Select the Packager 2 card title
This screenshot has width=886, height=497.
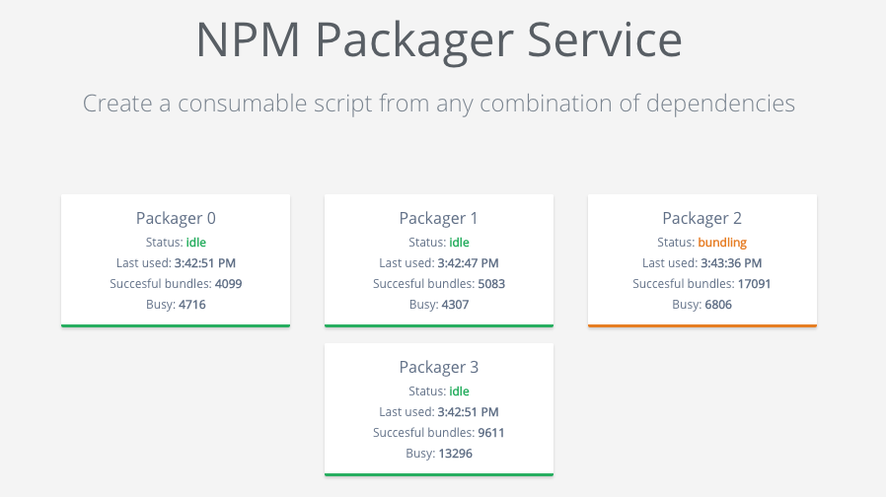[x=701, y=218]
